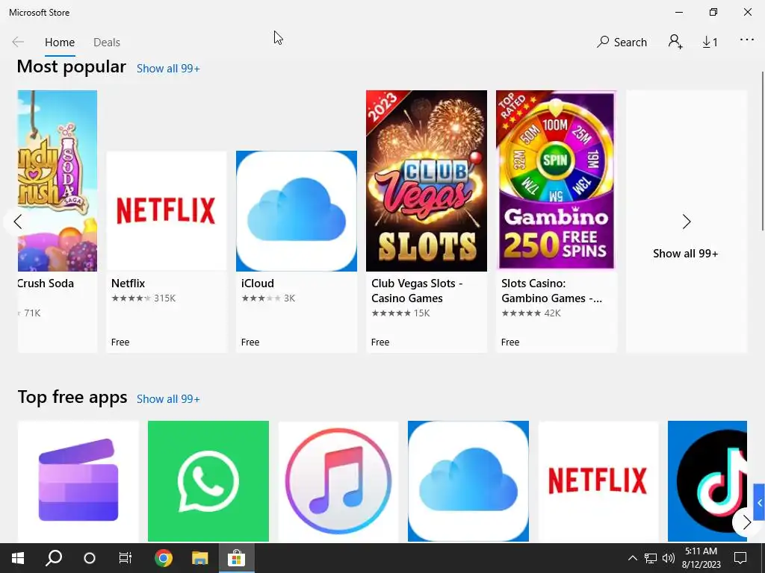Click Club Vegas 15K star rating
Viewport: 765px width, 573px height.
400,313
